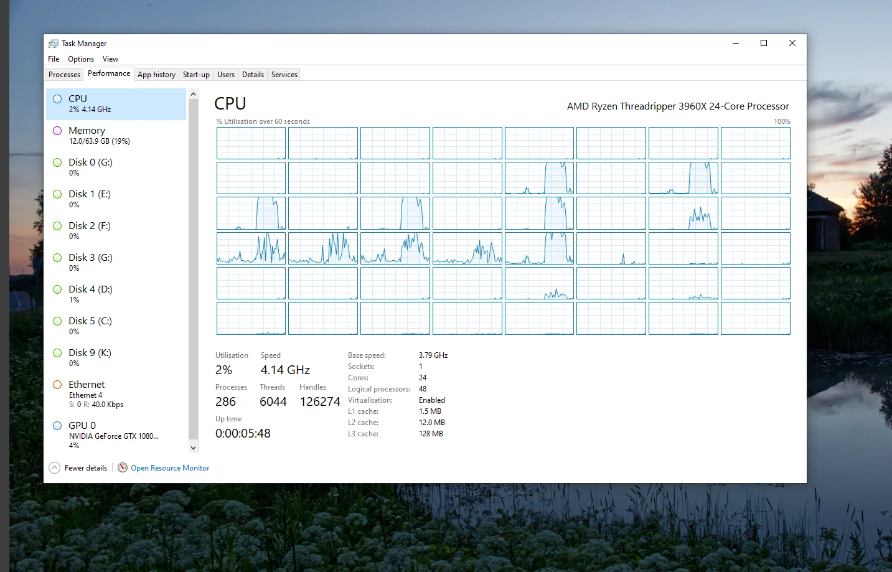Viewport: 892px width, 572px height.
Task: Click the sidebar vertical scrollbar thumb
Action: [x=193, y=270]
